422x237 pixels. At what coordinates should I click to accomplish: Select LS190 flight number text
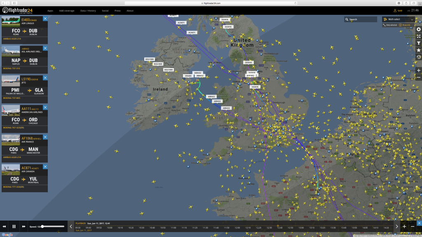26,79
